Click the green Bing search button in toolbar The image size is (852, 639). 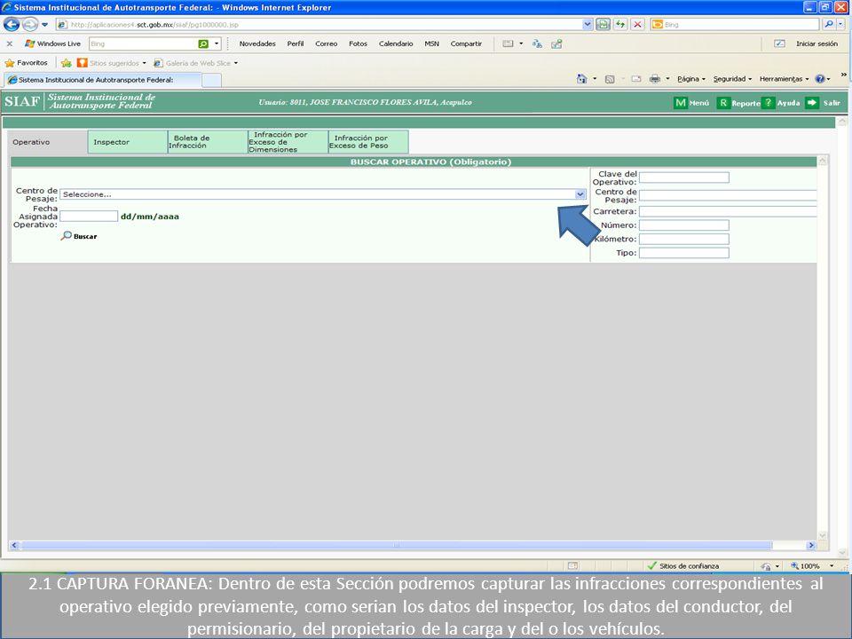203,43
